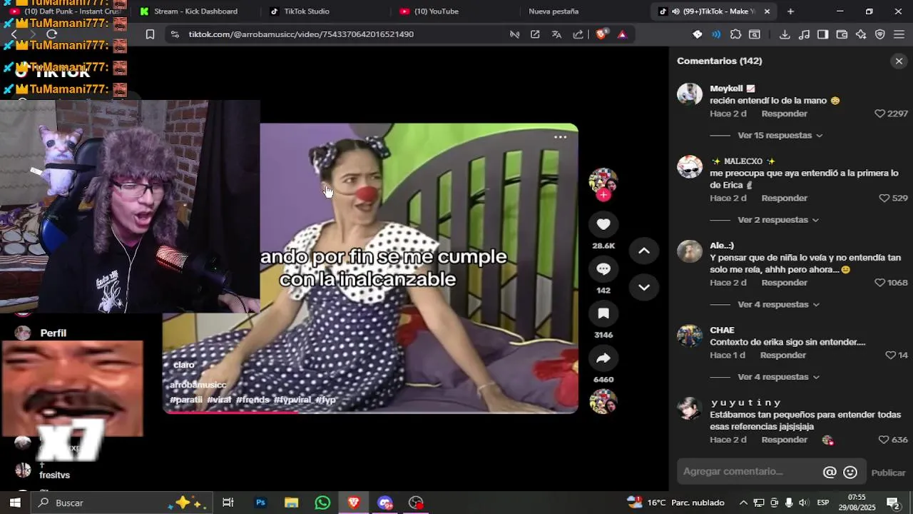This screenshot has width=913, height=514.
Task: Like Ale..:)'s comment heart
Action: 879,283
